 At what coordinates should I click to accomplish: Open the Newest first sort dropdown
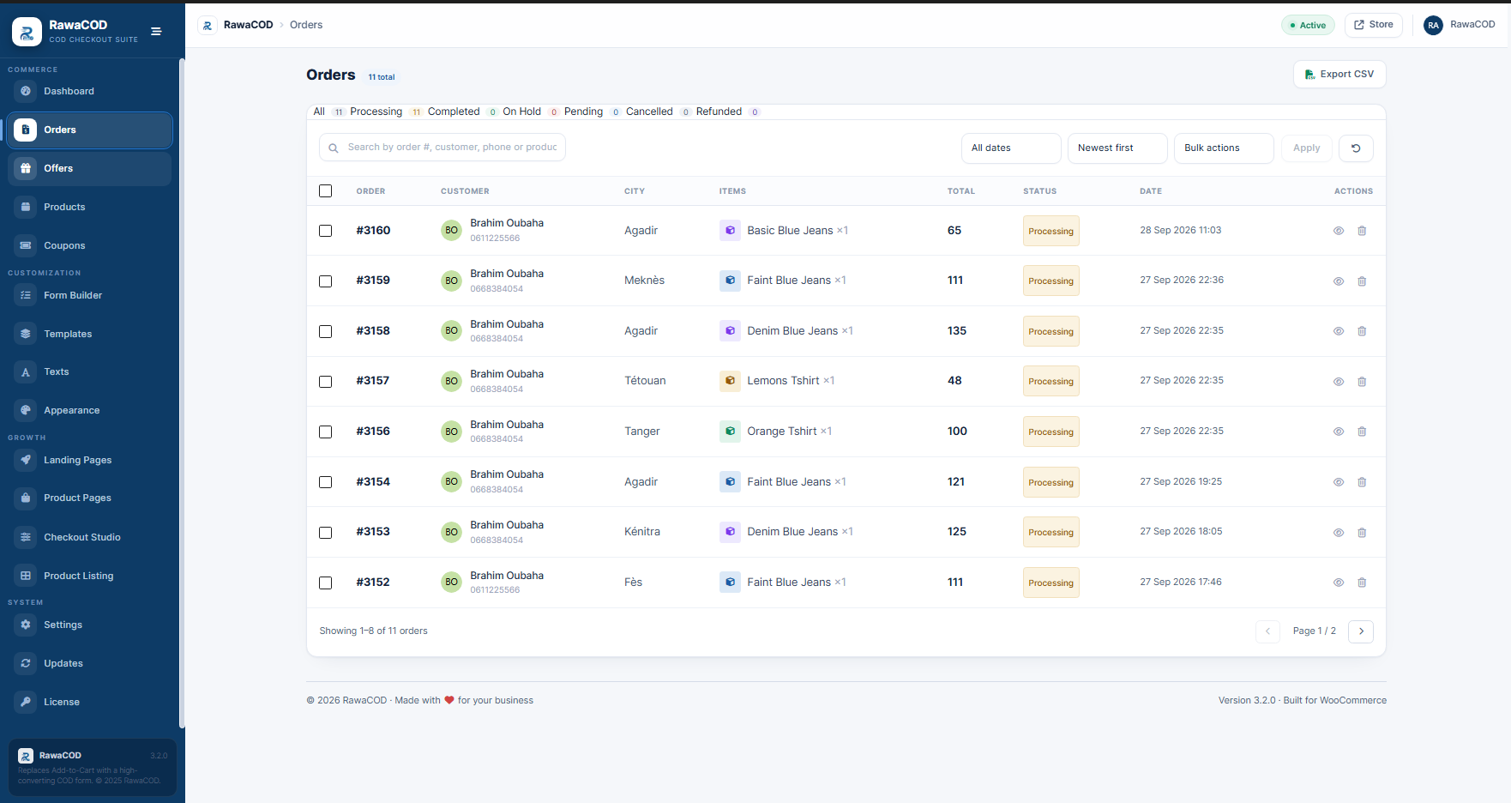pos(1117,148)
